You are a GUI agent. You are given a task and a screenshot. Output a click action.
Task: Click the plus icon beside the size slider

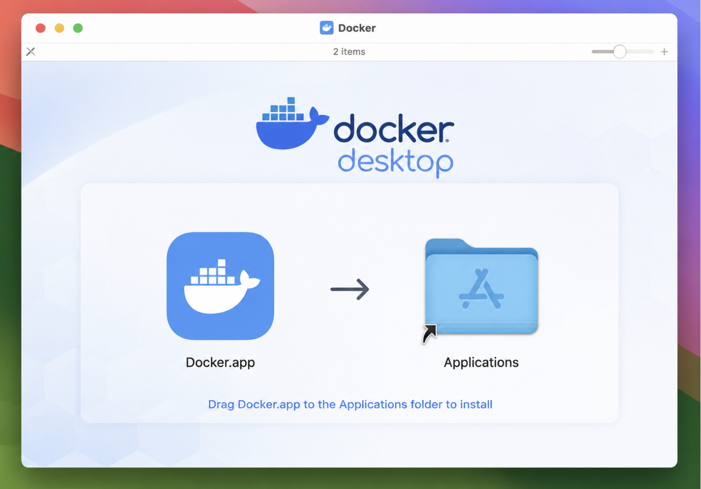(x=664, y=51)
